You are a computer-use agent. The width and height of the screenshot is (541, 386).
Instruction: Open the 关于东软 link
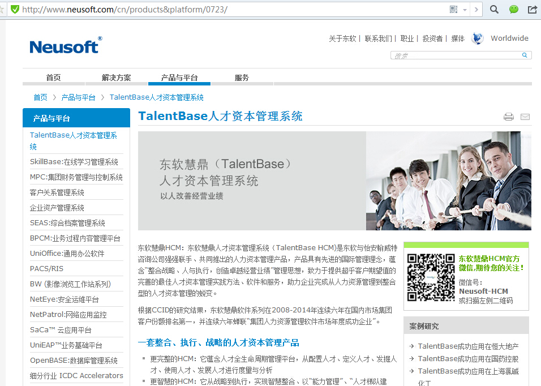coord(342,38)
